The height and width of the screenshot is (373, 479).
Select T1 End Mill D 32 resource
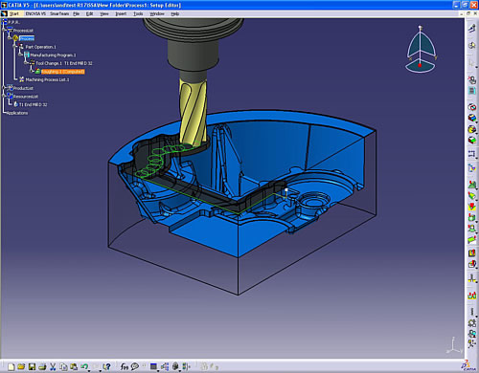[33, 104]
